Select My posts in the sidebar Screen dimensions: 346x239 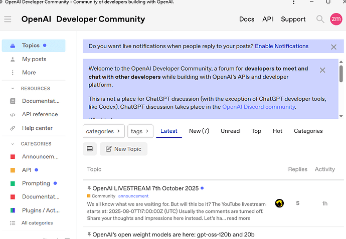34,59
